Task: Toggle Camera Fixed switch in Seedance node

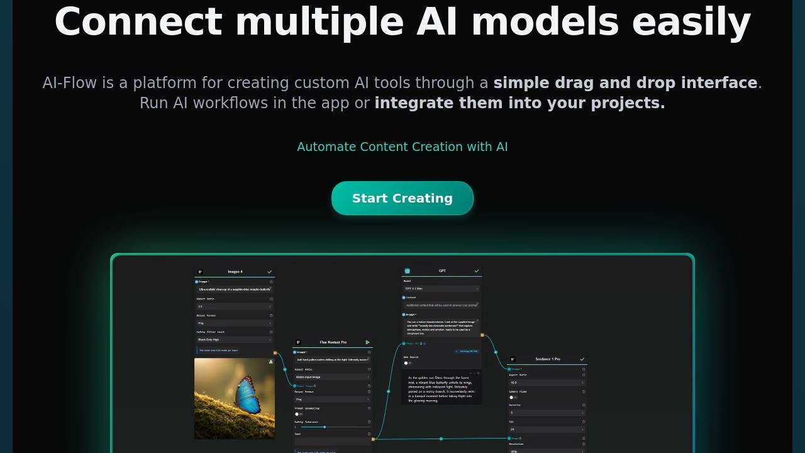Action: tap(513, 397)
